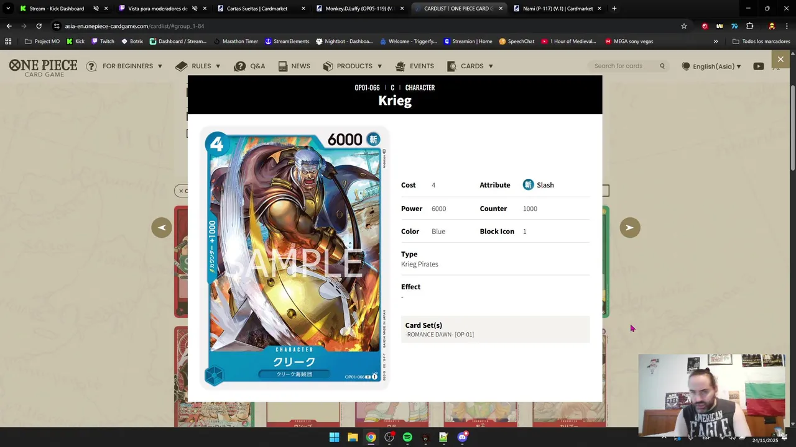796x447 pixels.
Task: Open File Explorer from the taskbar
Action: point(353,438)
